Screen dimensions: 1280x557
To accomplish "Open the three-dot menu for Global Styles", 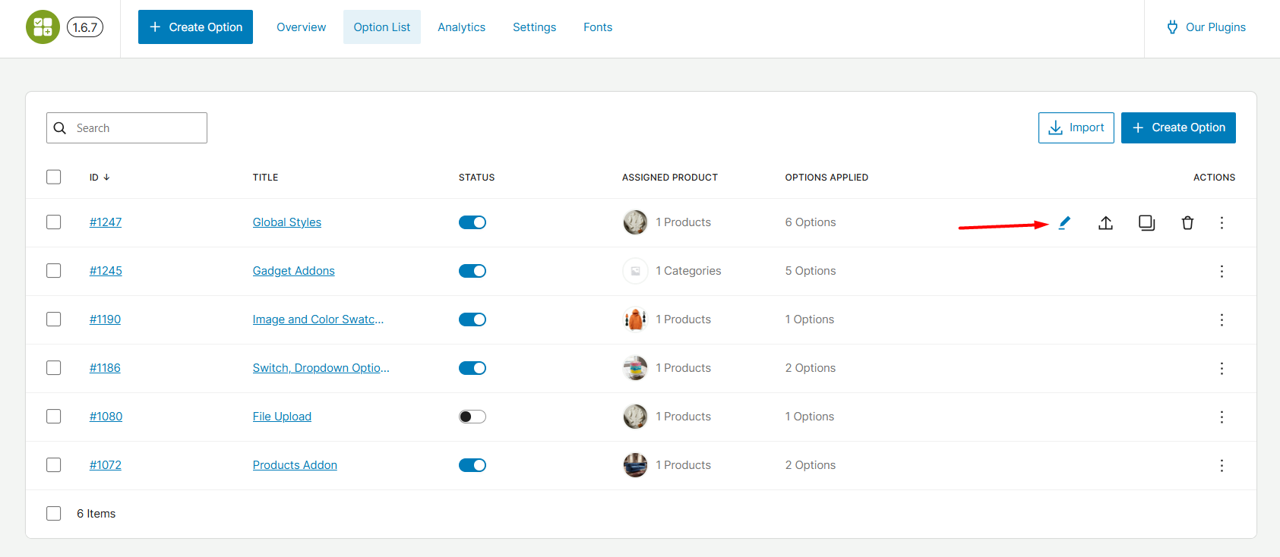I will pos(1222,222).
